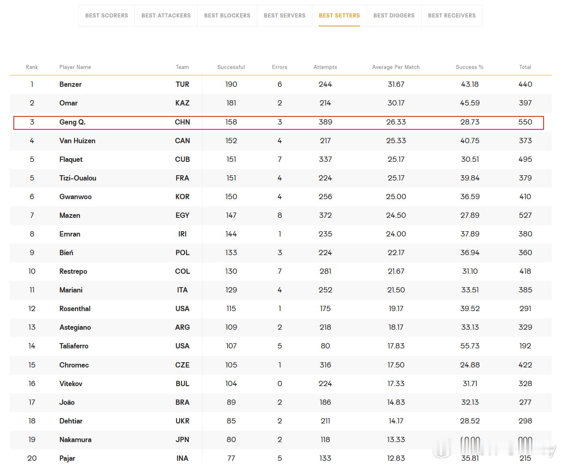
Task: Click the Best Setters tab
Action: pos(339,15)
